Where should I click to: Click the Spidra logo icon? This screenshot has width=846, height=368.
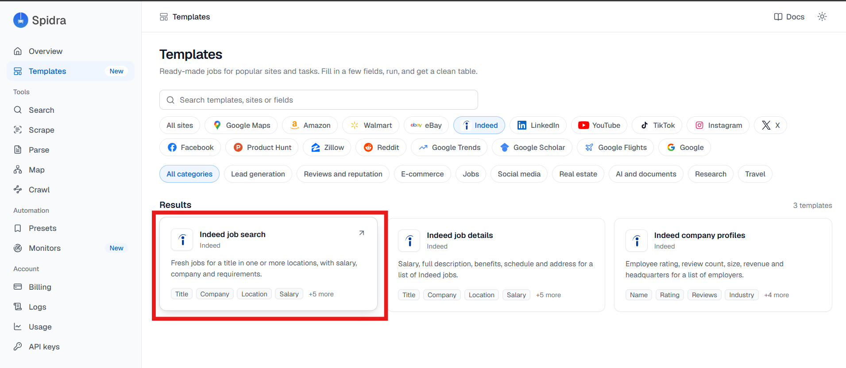point(20,20)
